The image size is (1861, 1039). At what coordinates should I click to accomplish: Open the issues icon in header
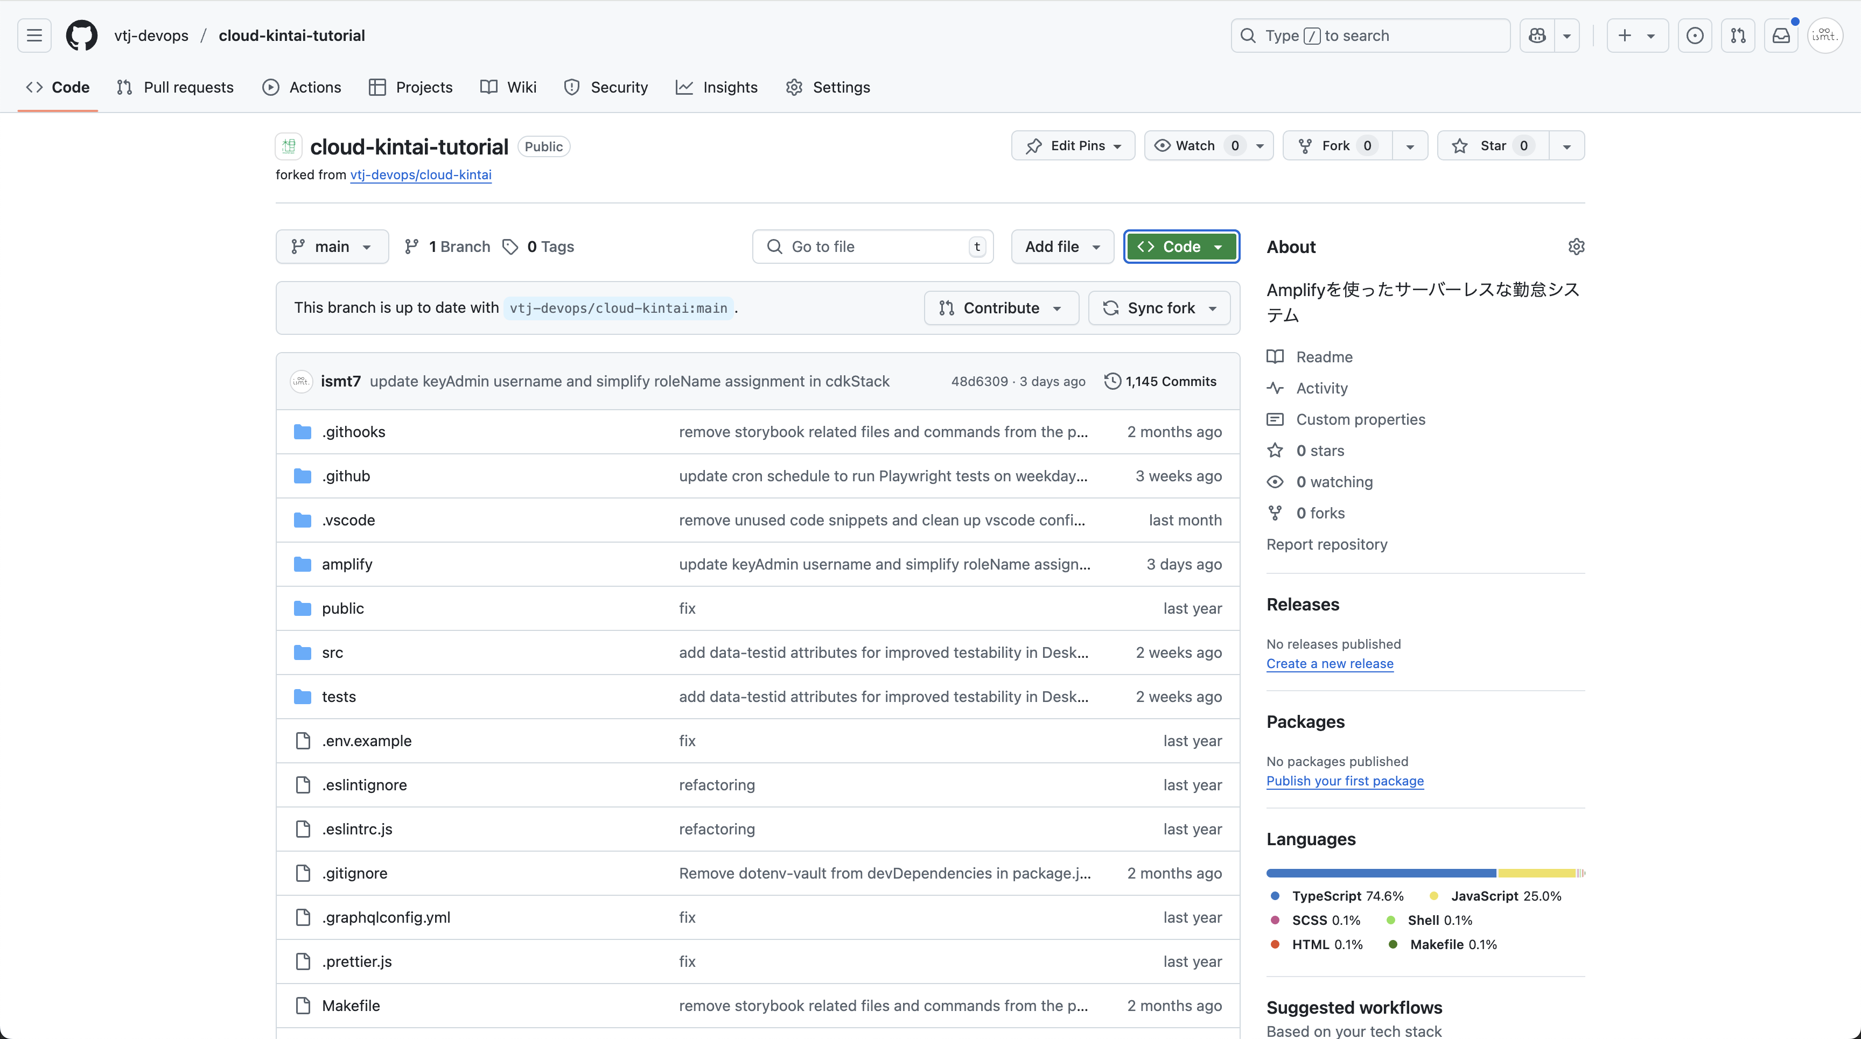[1695, 36]
